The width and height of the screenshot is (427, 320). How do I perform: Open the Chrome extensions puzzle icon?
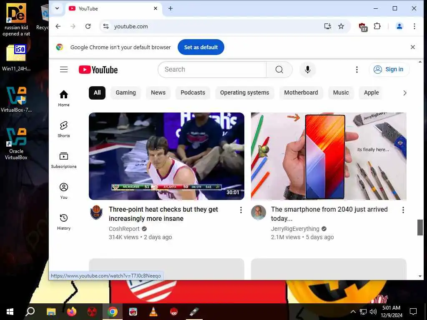tap(377, 26)
